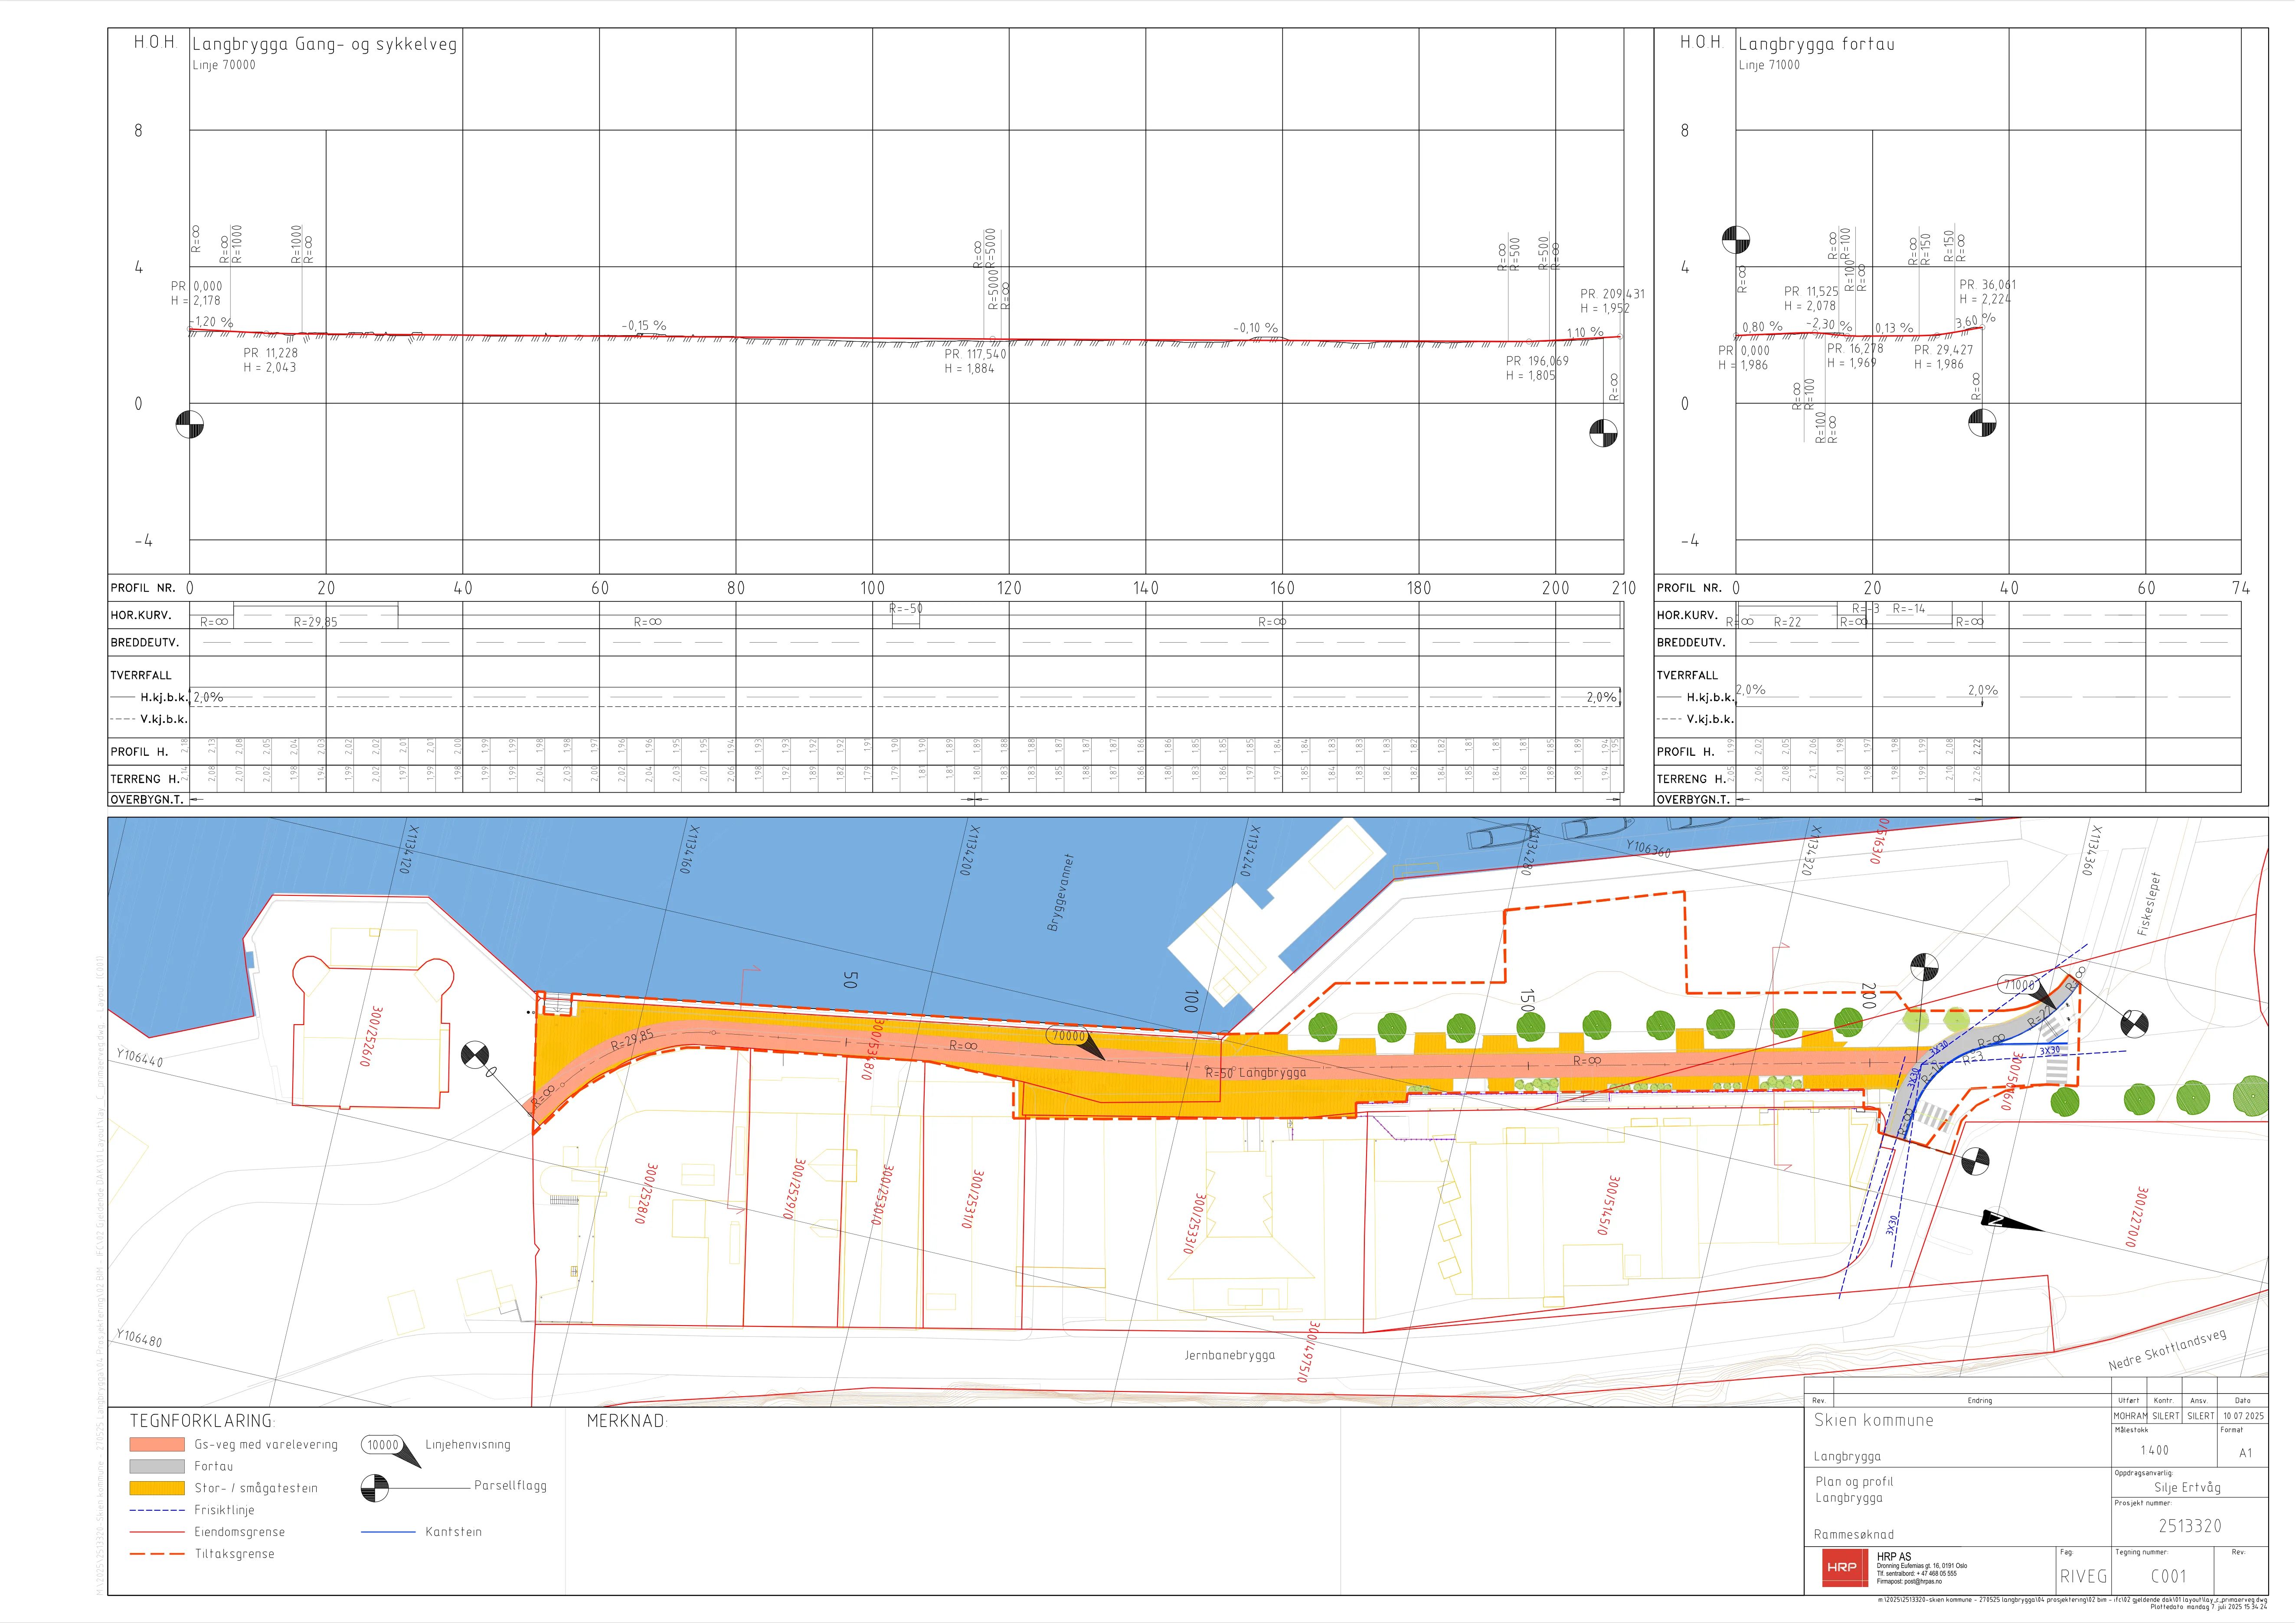The image size is (2296, 1623).
Task: Click profile number '74' on the fortau axis
Action: point(2241,588)
